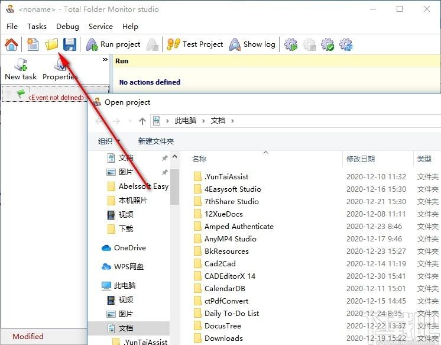Click the gear icon with green play
The height and width of the screenshot is (345, 441).
tap(291, 44)
